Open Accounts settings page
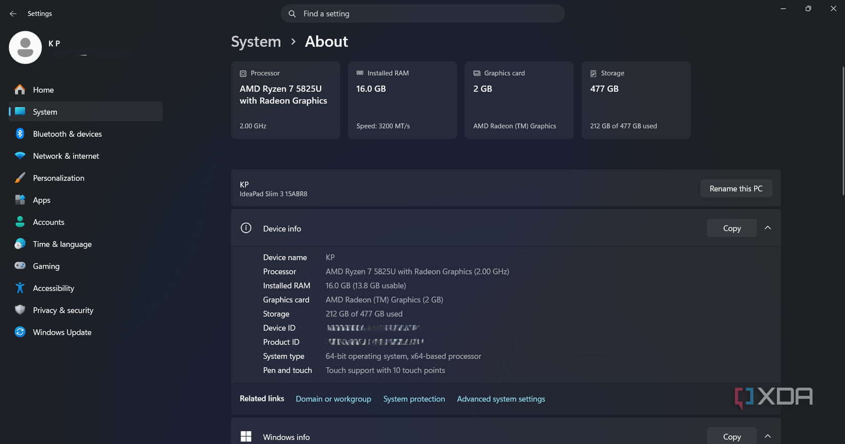This screenshot has height=444, width=845. click(86, 222)
